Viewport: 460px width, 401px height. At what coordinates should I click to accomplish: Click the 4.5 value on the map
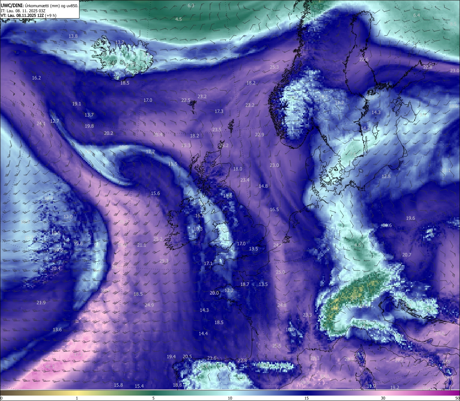coord(179,19)
